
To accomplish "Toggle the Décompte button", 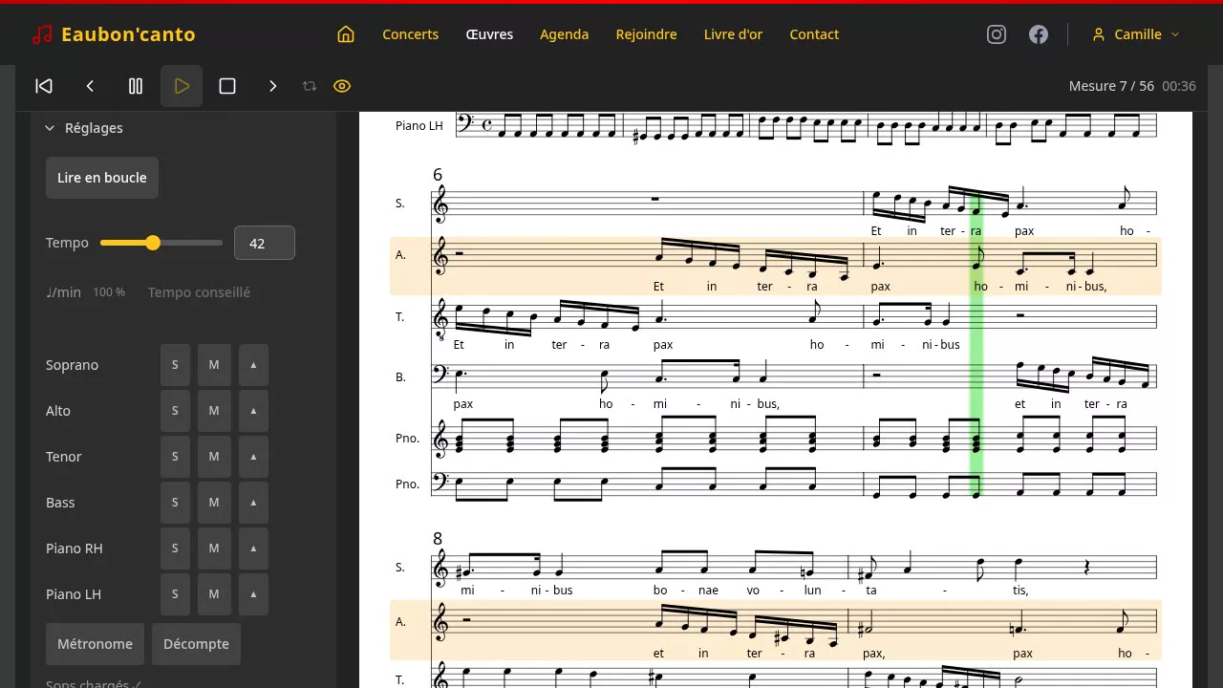I will (196, 644).
